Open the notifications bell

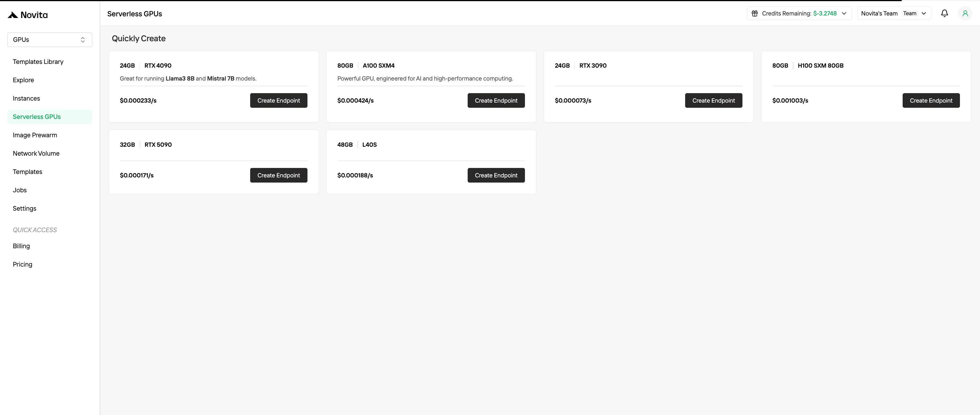coord(945,13)
